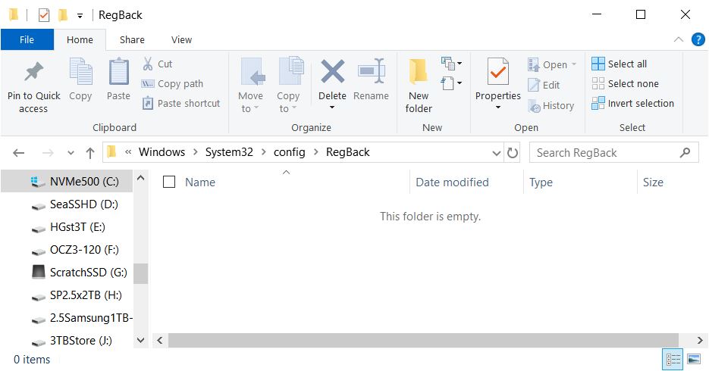Click System32 in the address breadcrumb
The image size is (709, 371).
(229, 152)
